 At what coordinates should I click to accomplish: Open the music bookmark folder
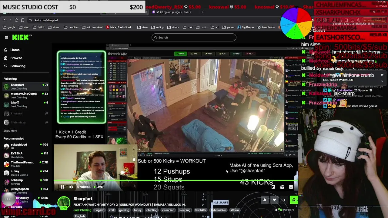[202, 27]
